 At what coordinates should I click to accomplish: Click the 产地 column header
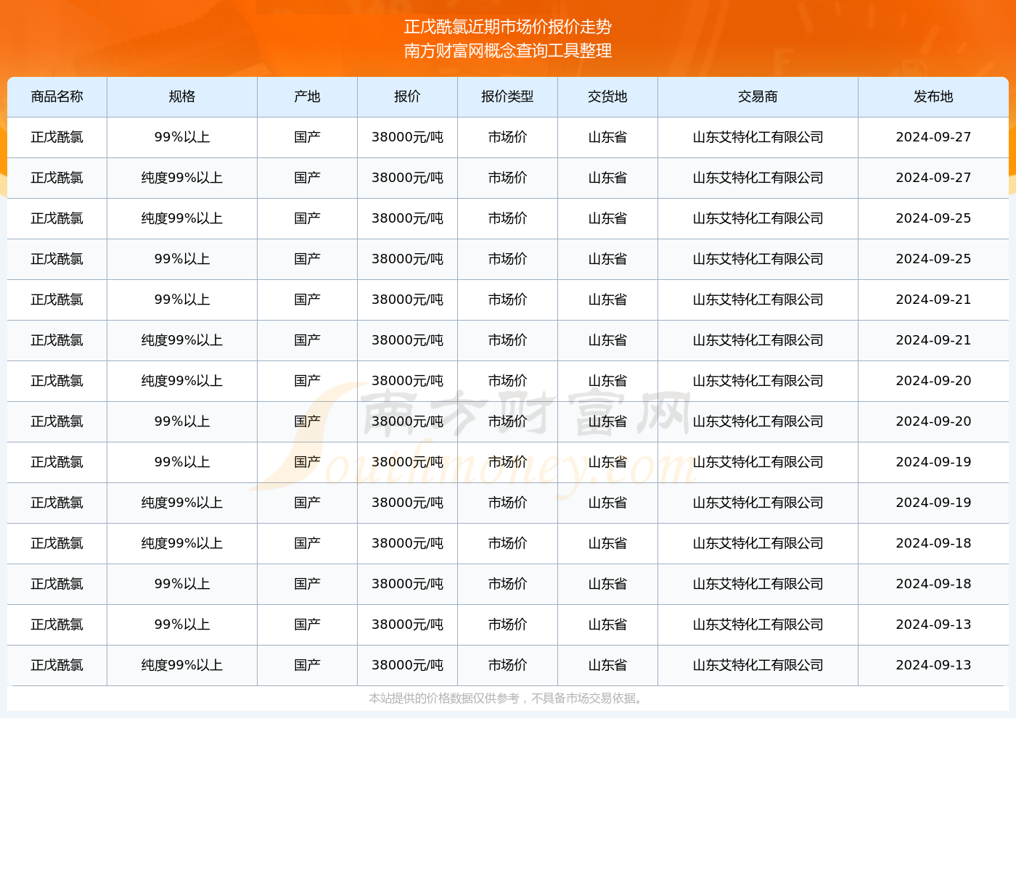[308, 96]
